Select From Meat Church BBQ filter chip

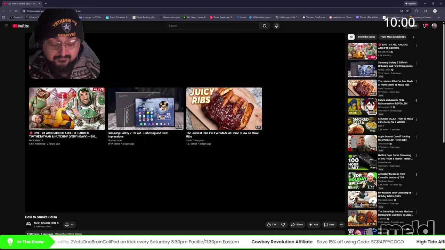coord(393,37)
